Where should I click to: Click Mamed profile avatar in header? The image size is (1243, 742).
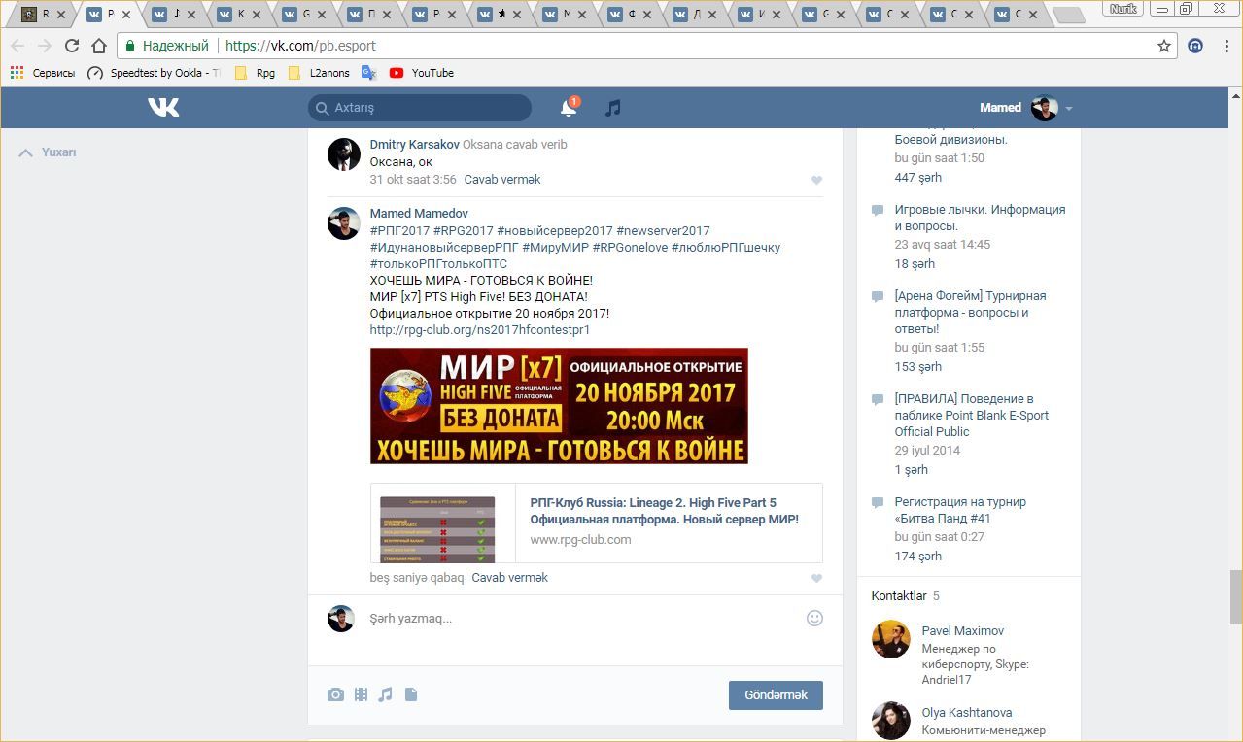point(1045,108)
